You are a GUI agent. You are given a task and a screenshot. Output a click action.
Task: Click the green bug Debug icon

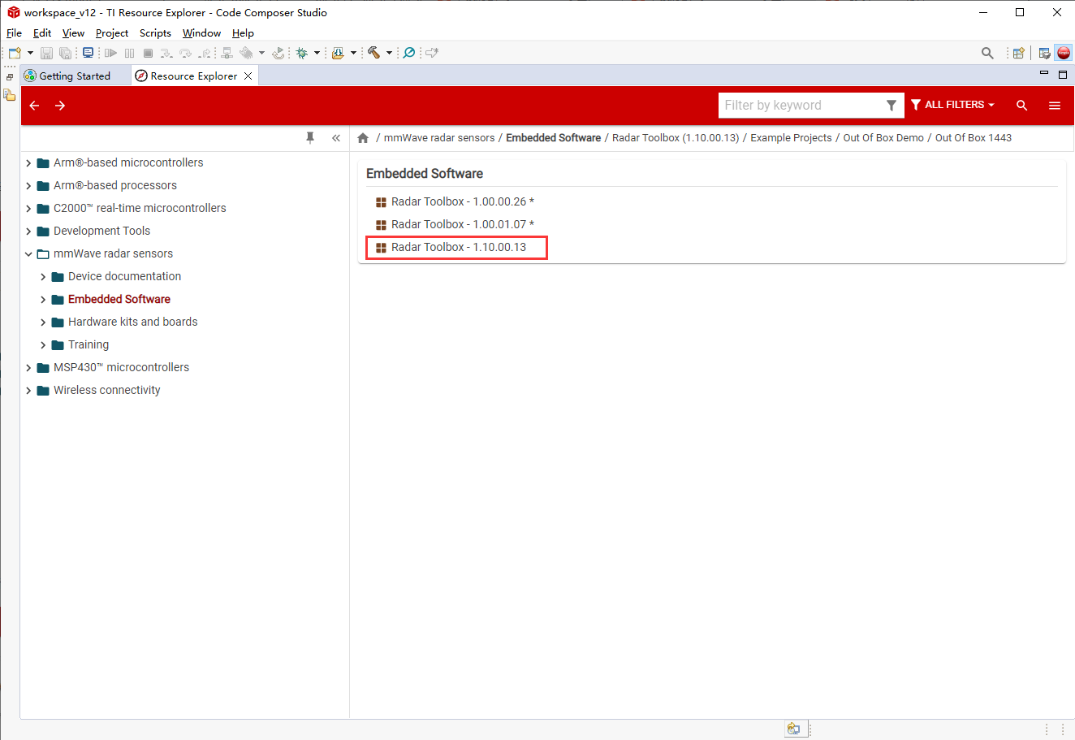click(301, 53)
